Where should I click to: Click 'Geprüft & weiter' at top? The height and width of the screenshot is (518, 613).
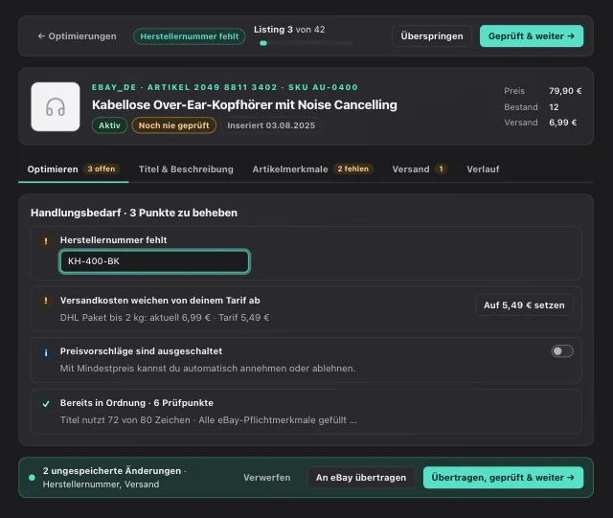pyautogui.click(x=532, y=36)
